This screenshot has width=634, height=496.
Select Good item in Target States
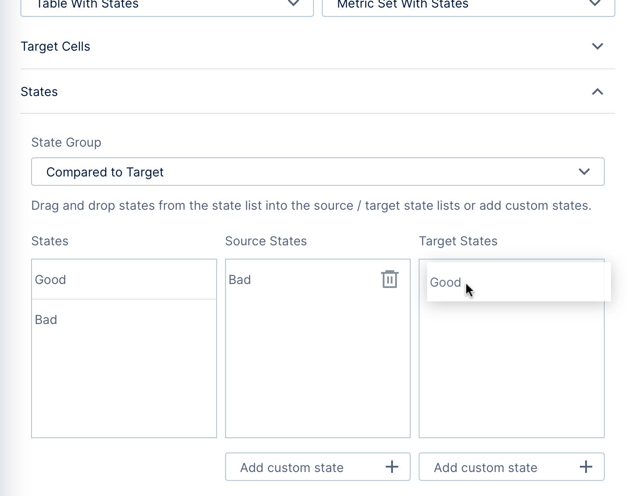click(x=519, y=282)
